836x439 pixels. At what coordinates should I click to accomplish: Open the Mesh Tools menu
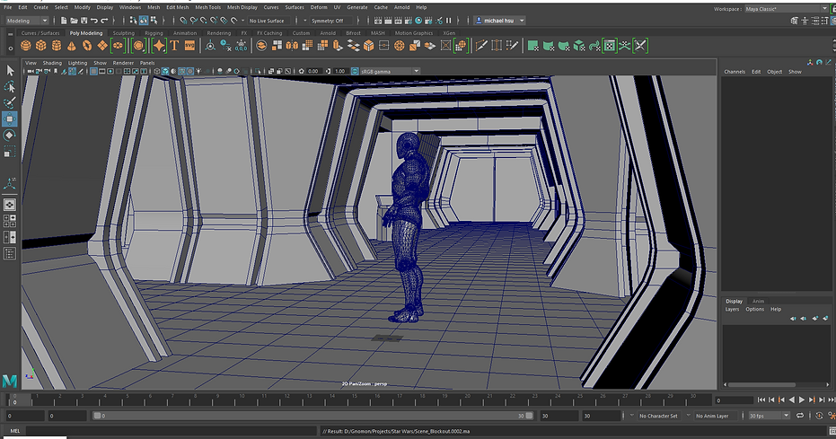[207, 7]
